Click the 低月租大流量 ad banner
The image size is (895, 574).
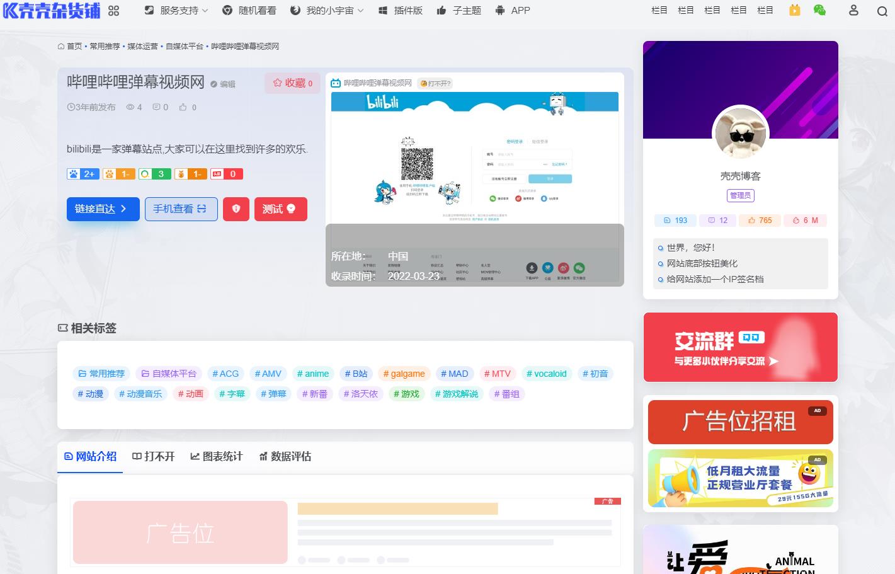[741, 478]
